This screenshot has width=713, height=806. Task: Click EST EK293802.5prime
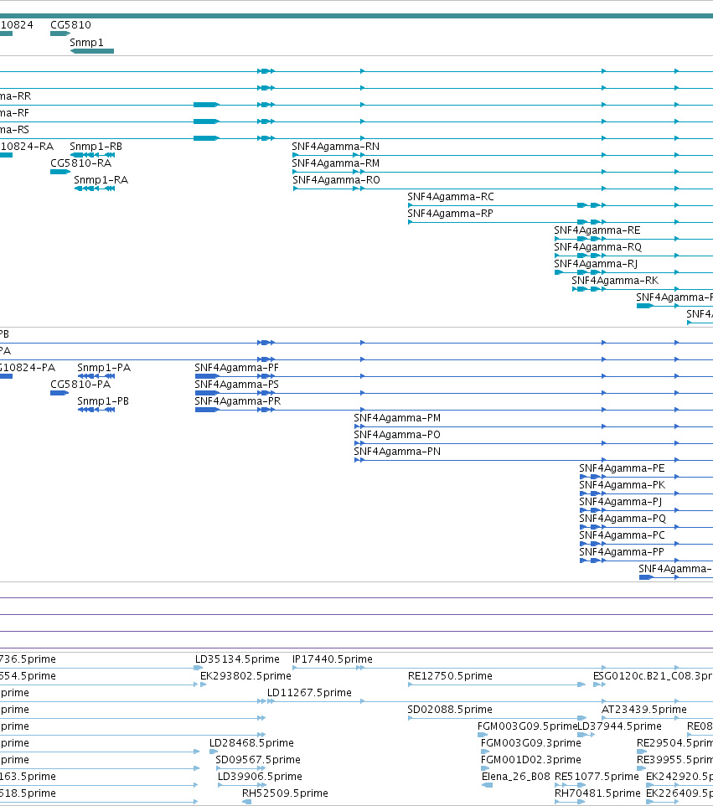(245, 675)
